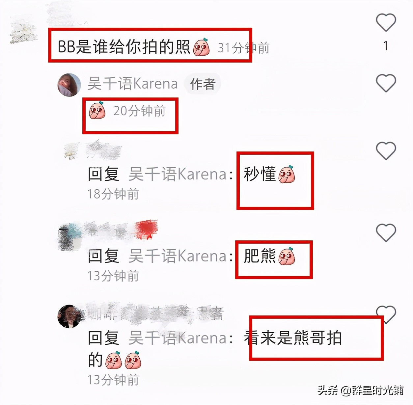Tap the like count '1'
Image resolution: width=413 pixels, height=405 pixels.
(x=386, y=46)
